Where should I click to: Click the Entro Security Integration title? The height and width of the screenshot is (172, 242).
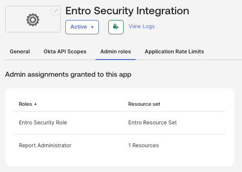coord(127,11)
